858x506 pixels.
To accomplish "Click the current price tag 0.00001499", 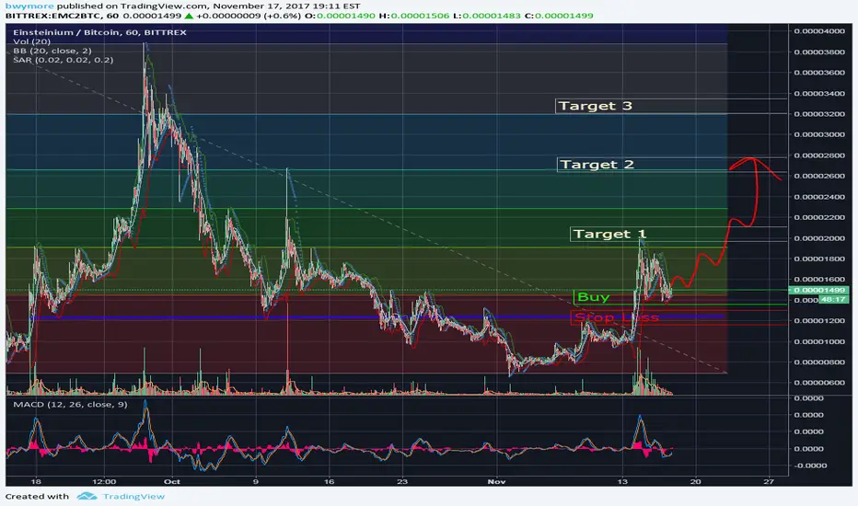I will (818, 290).
